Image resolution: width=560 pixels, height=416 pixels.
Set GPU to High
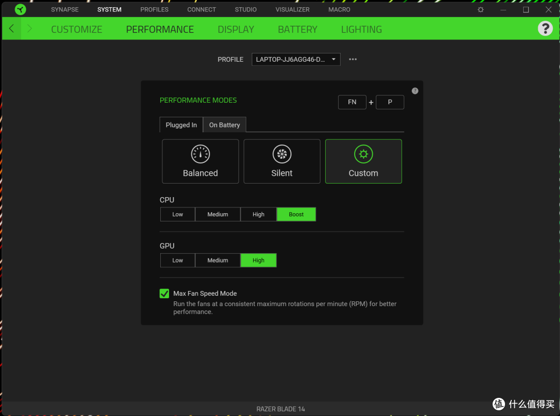(x=258, y=260)
